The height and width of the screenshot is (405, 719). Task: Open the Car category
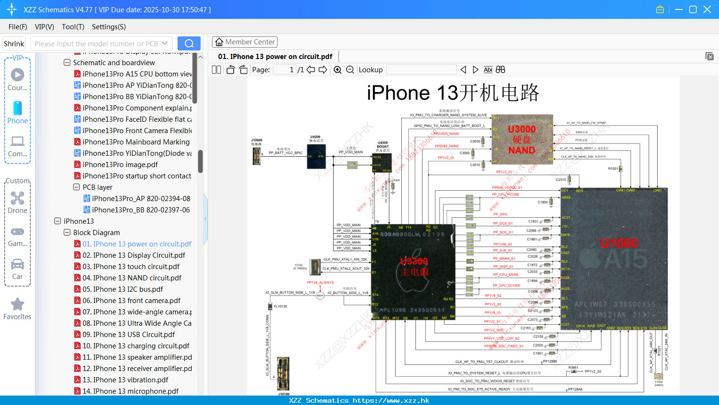coord(17,269)
